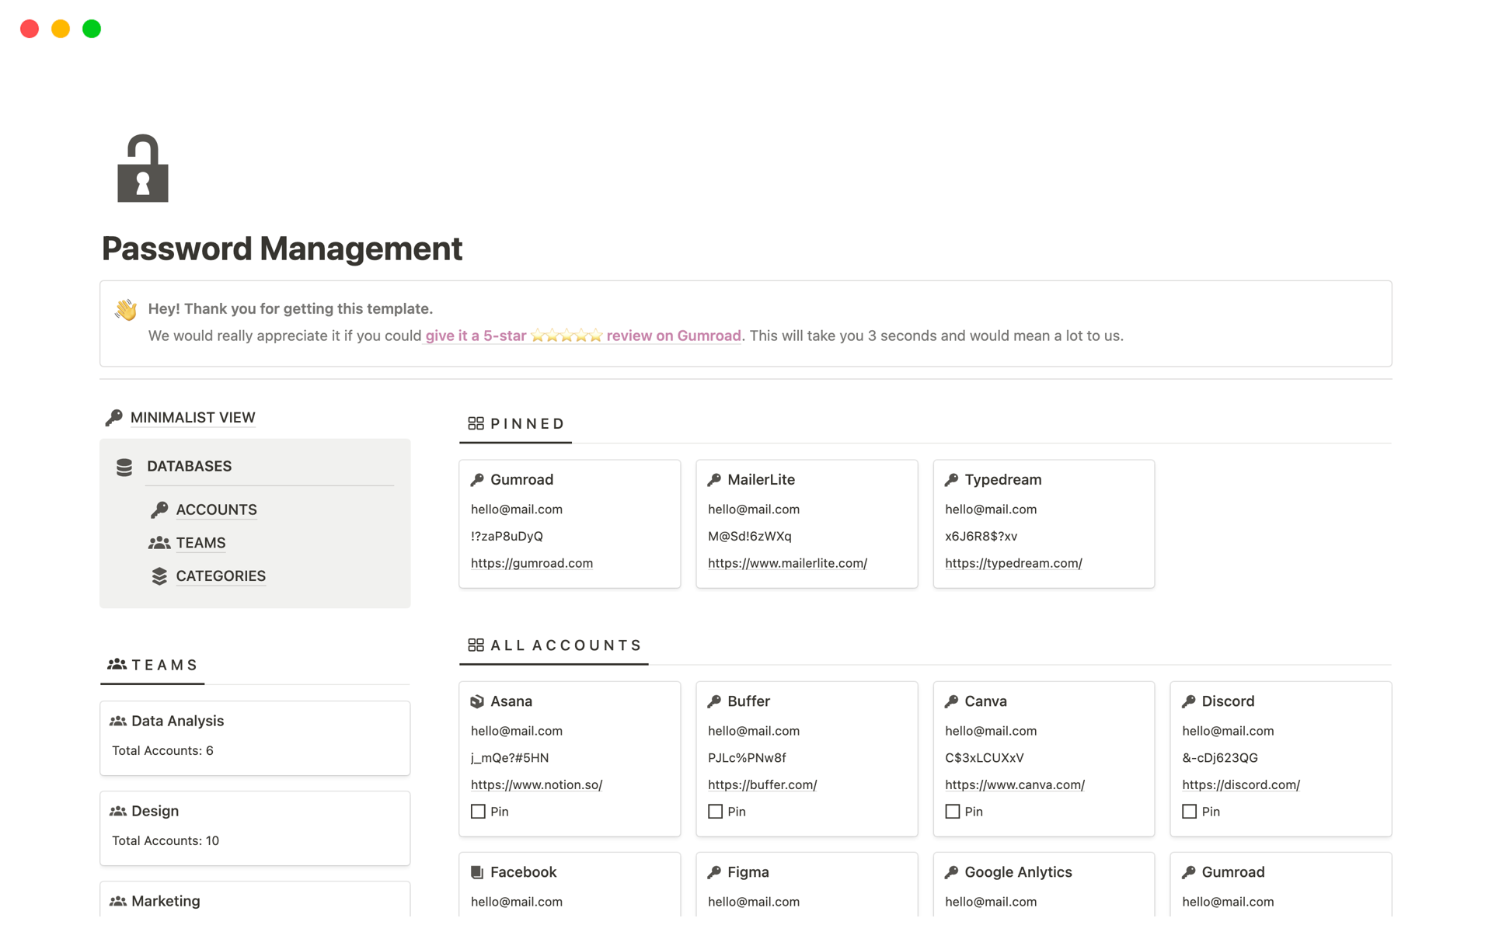Viewport: 1492px width, 932px height.
Task: Switch to the TEAMS tab in sidebar
Action: 153,666
